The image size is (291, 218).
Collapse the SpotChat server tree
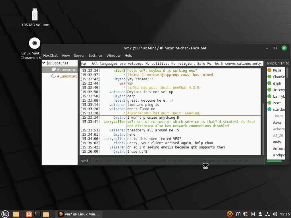[44, 63]
